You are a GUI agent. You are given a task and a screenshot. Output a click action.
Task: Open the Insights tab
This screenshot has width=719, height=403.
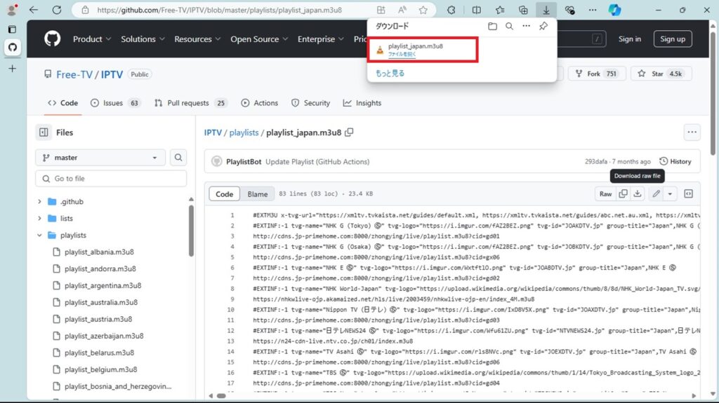point(362,103)
